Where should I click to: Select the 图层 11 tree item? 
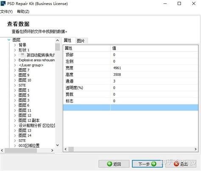(25, 110)
